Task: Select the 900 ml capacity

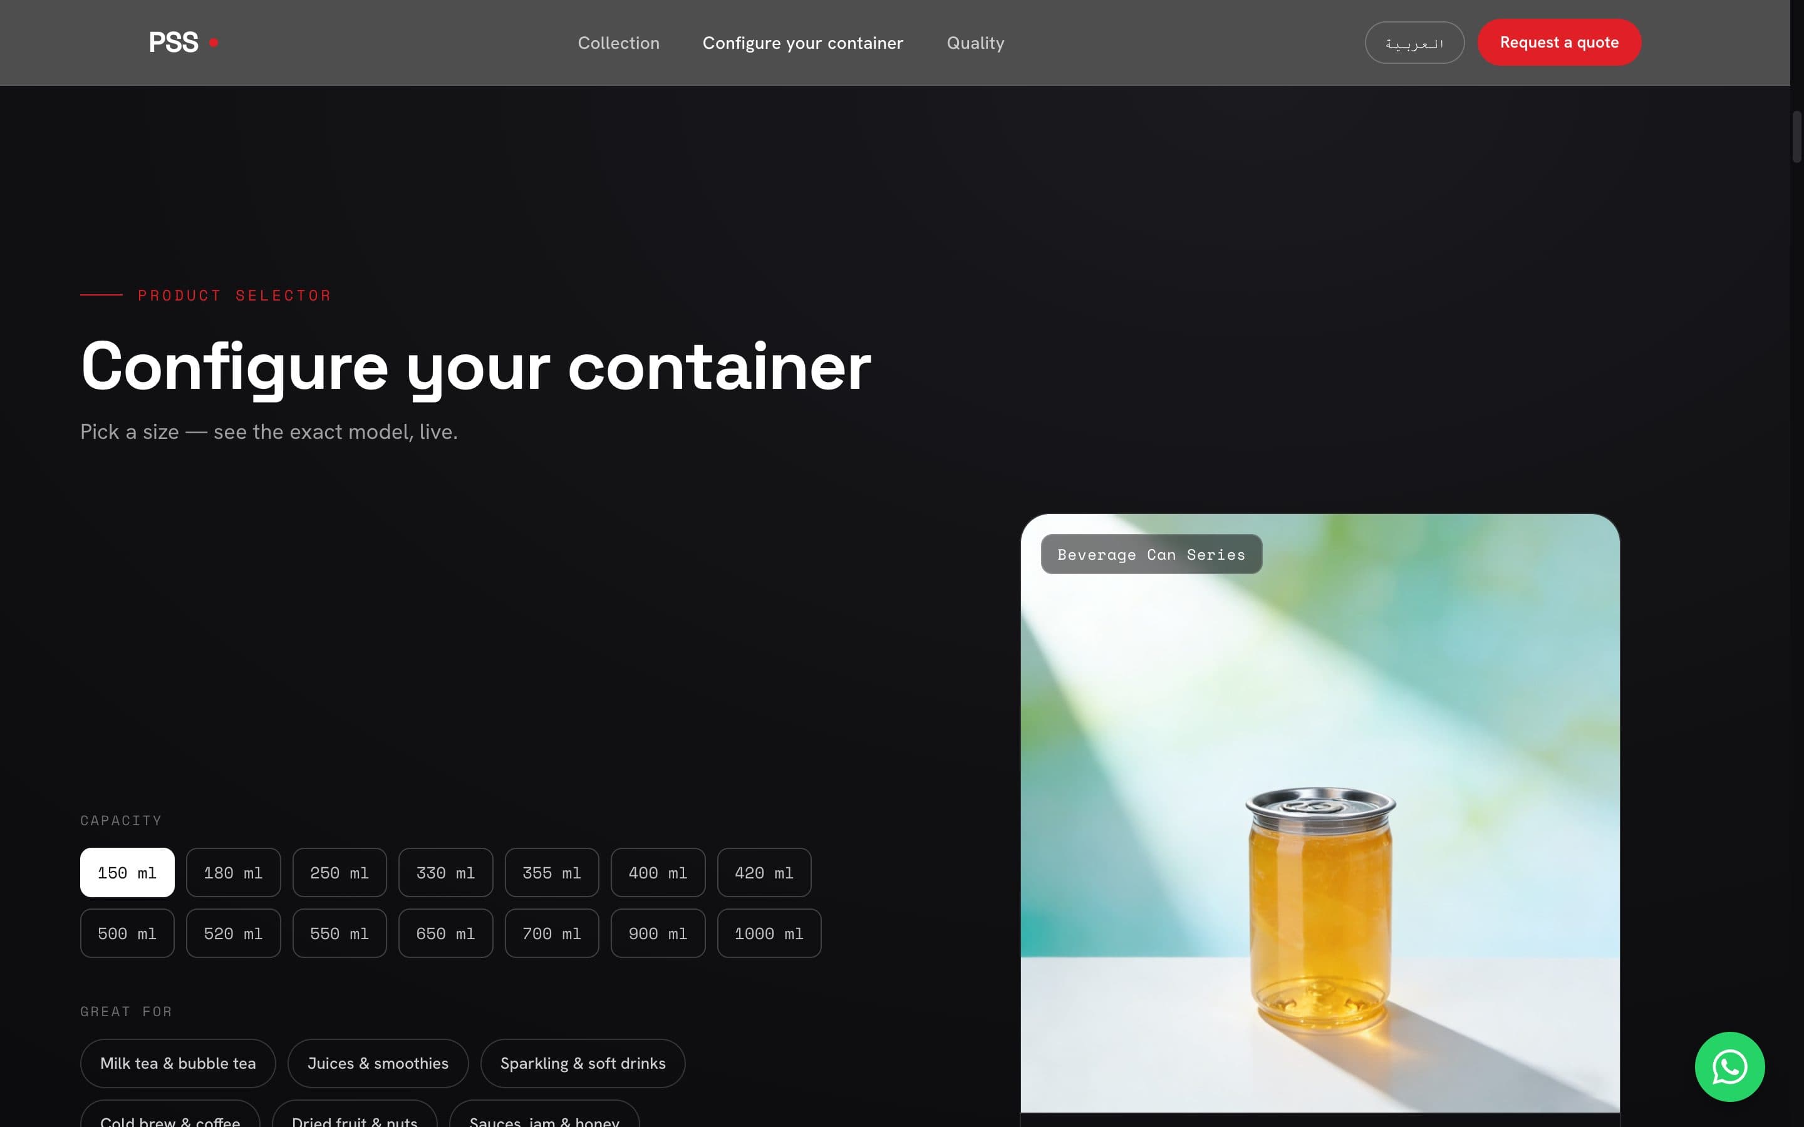Action: click(658, 933)
